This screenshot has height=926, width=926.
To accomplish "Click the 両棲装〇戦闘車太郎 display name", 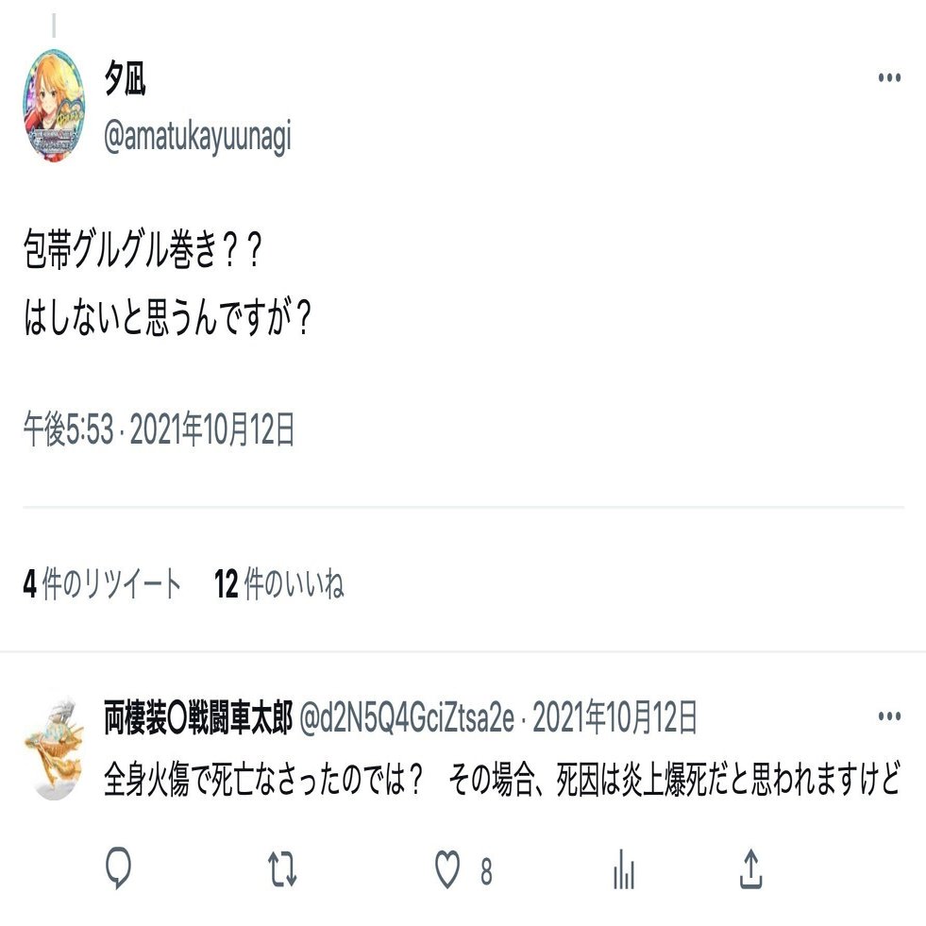I will pyautogui.click(x=198, y=717).
